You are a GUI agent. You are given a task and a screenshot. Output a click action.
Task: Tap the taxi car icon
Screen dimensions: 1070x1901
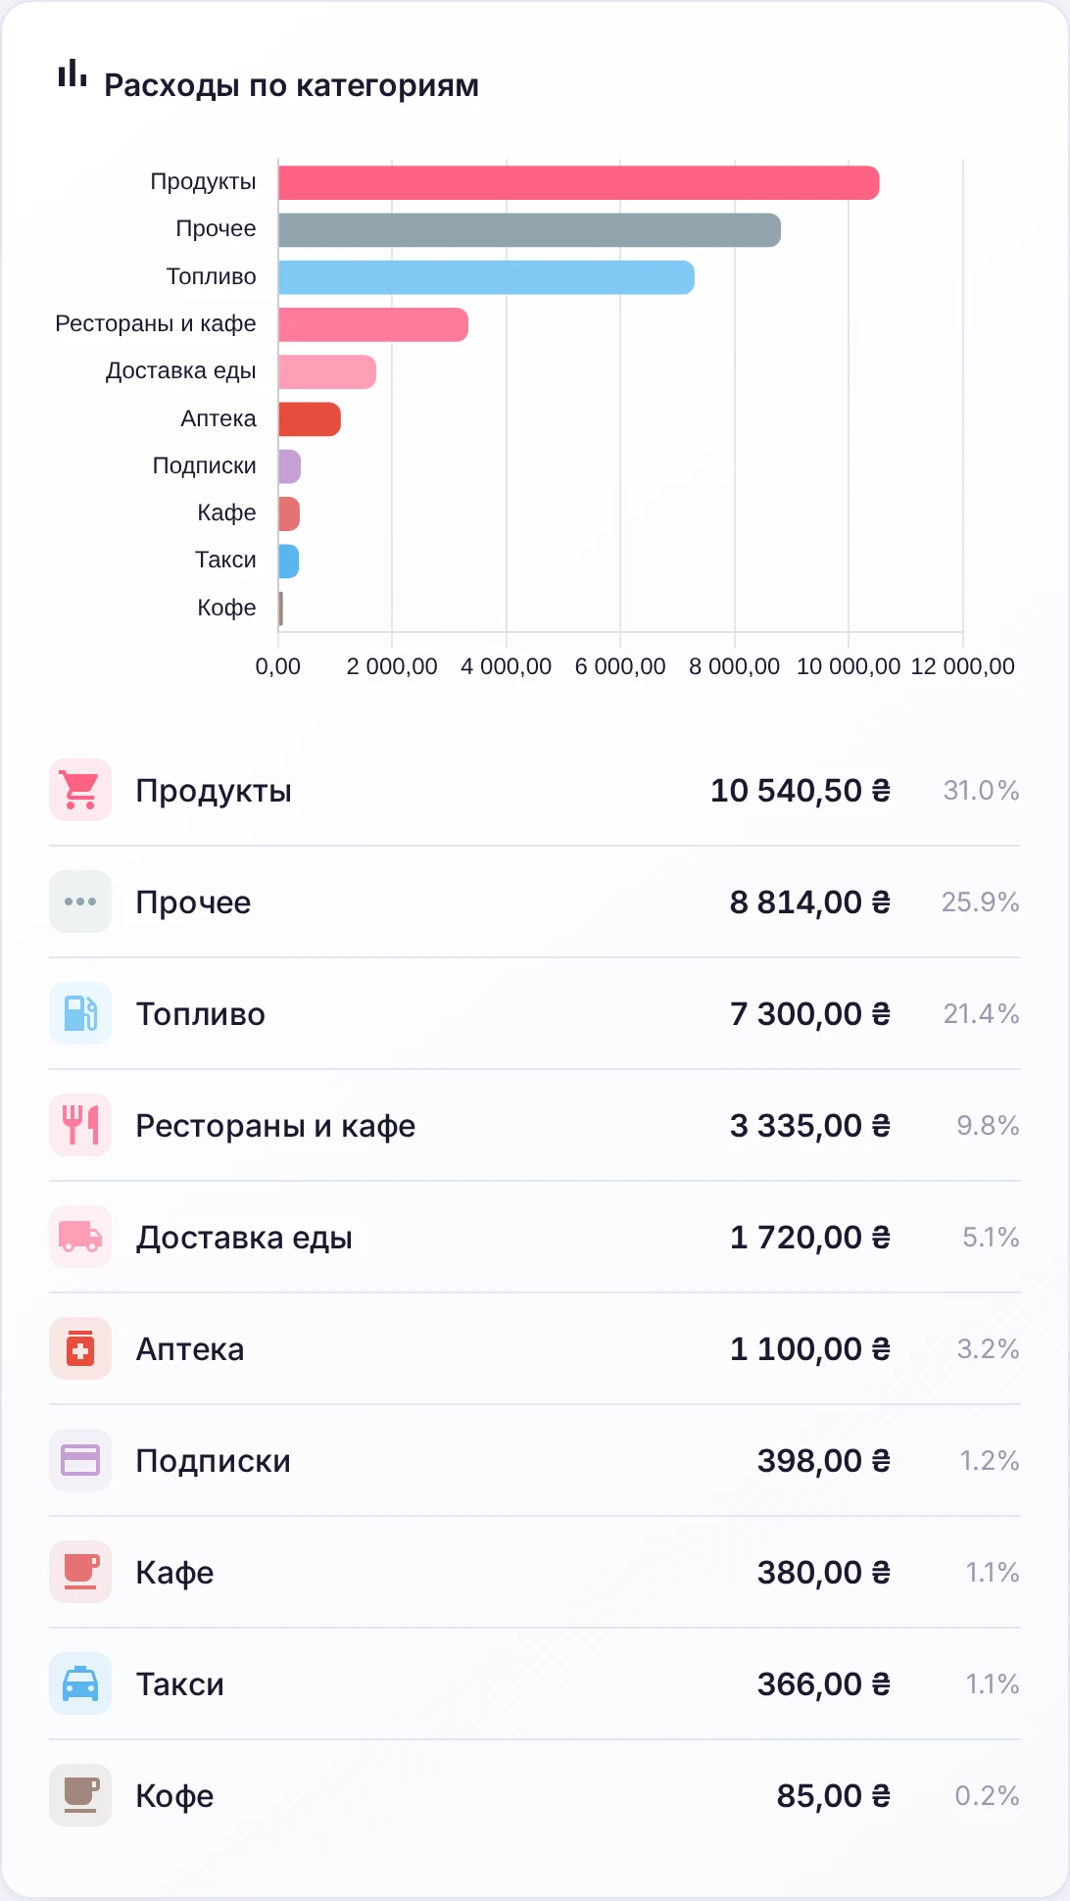point(80,1683)
